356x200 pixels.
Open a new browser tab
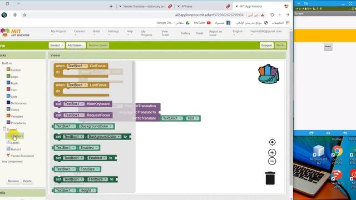(111, 6)
